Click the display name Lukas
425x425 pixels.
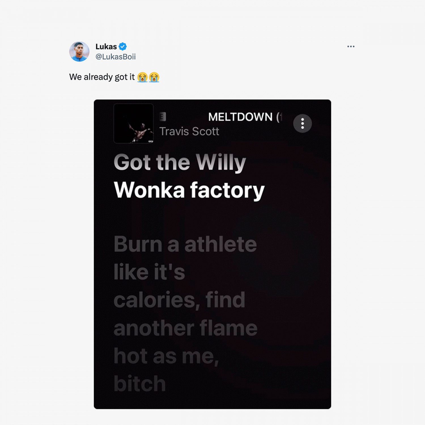(x=106, y=46)
